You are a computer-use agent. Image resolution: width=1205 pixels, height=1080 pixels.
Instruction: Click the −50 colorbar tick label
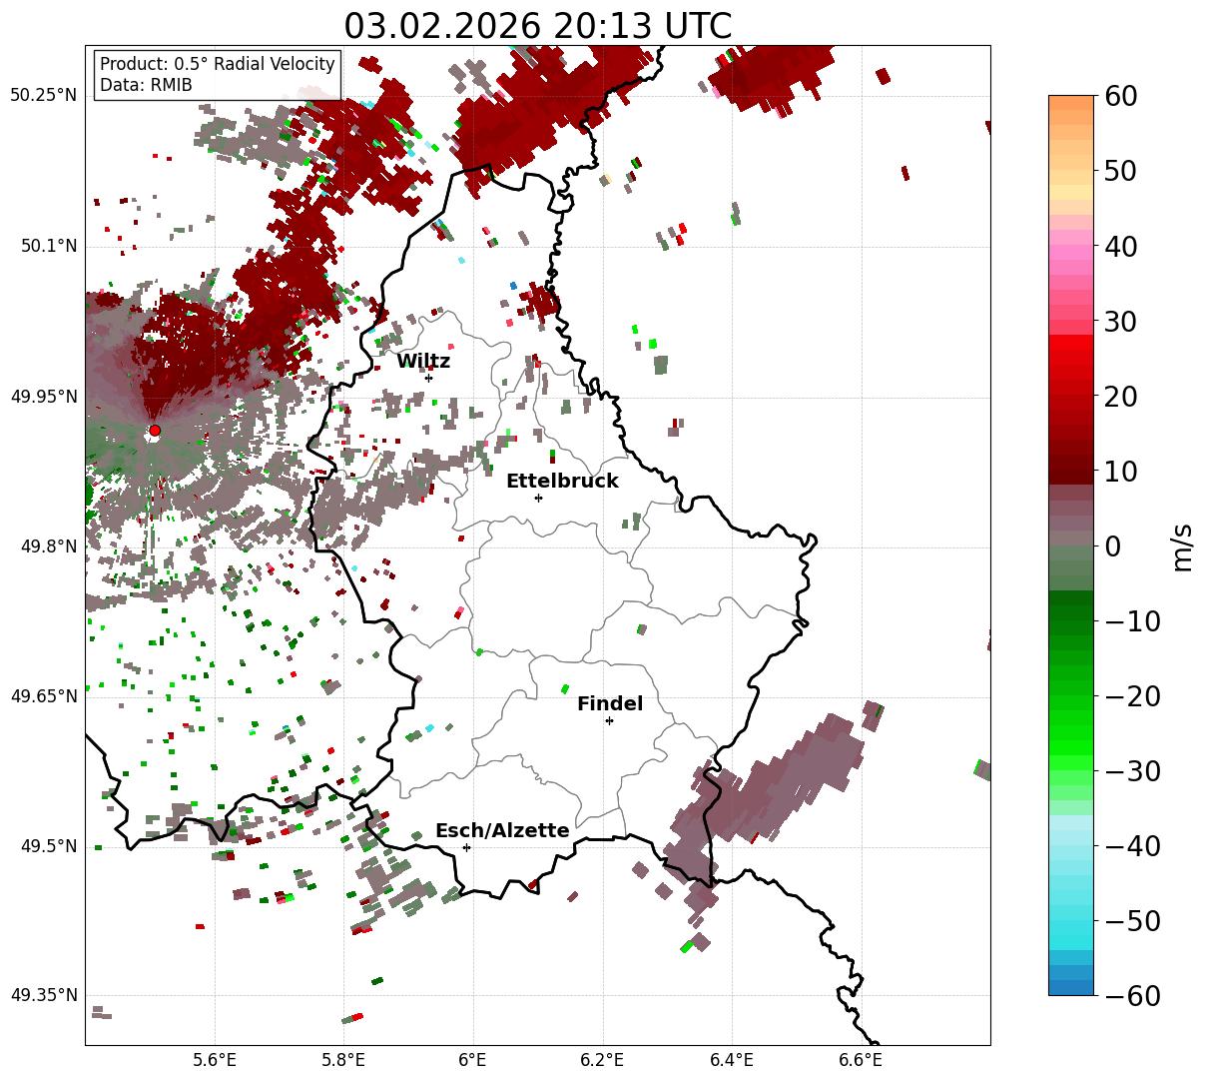1132,920
